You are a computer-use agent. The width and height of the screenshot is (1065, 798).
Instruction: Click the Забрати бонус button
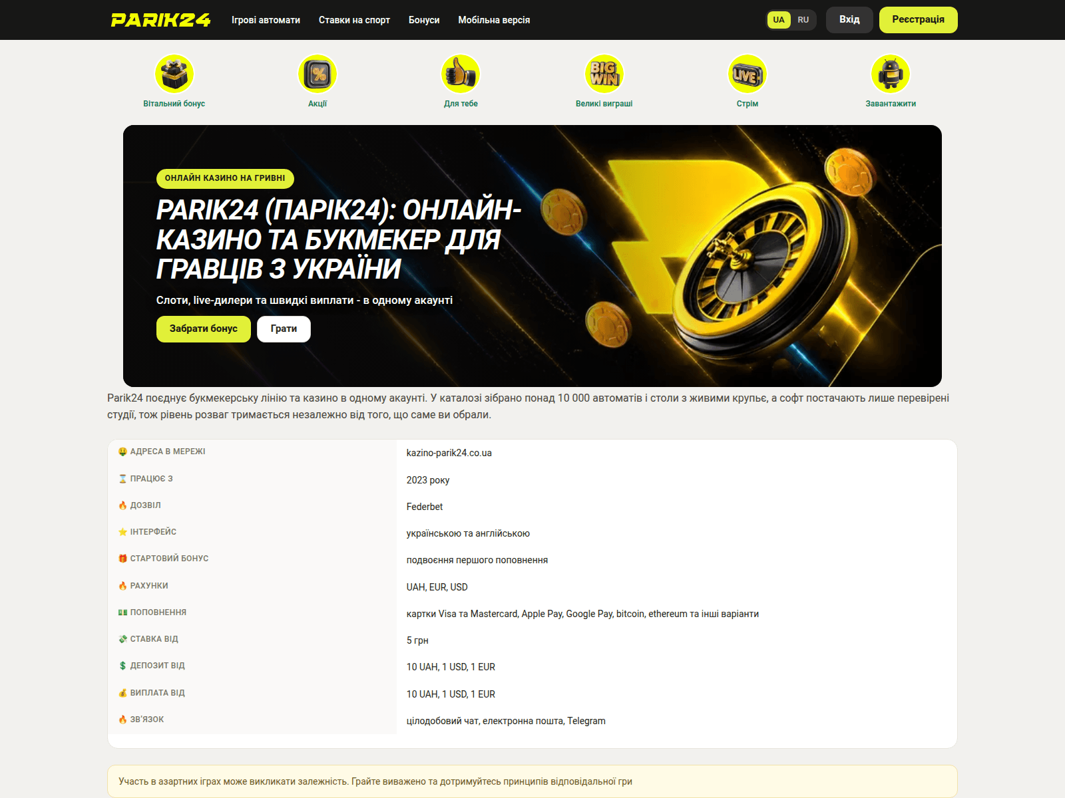[x=204, y=329]
